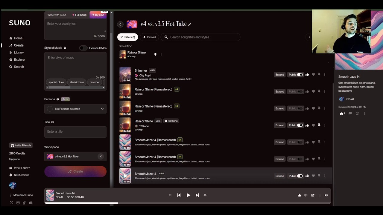
Task: Show Persona help tooltip
Action: coord(58,99)
